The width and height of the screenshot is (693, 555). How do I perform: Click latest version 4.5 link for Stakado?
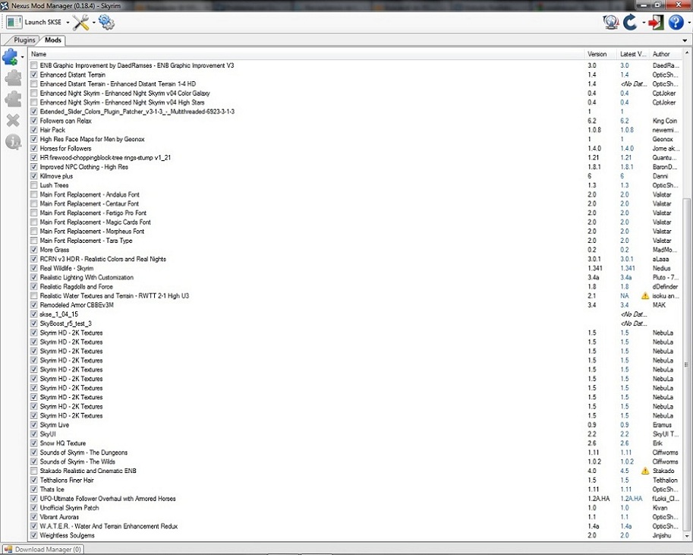(624, 471)
